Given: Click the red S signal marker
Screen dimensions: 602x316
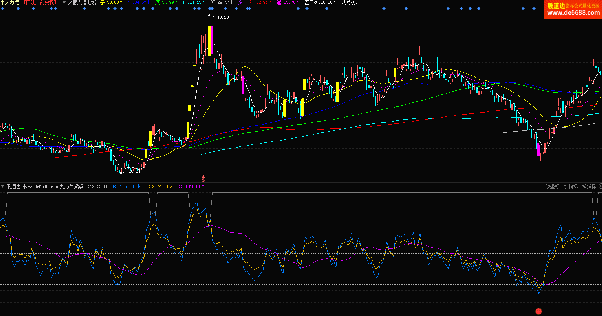Looking at the screenshot, I should (x=203, y=179).
